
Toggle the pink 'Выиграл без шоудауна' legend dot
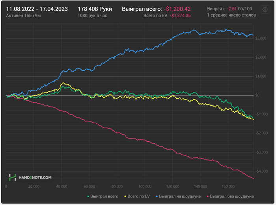[208, 196]
